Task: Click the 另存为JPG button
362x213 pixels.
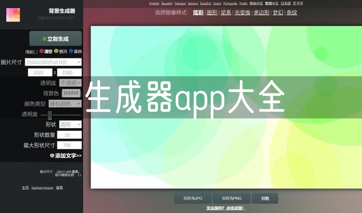Action: pyautogui.click(x=193, y=198)
